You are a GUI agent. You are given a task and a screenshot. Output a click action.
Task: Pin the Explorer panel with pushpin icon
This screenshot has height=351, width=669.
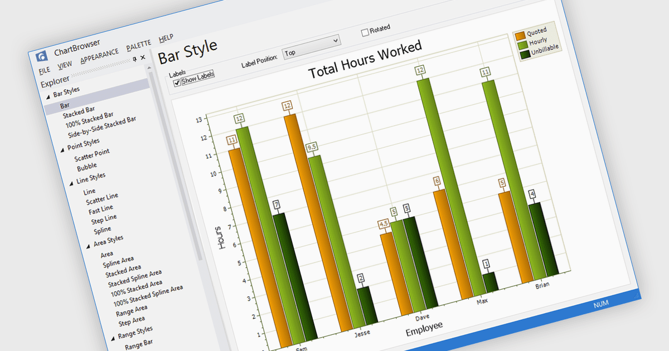tap(134, 59)
